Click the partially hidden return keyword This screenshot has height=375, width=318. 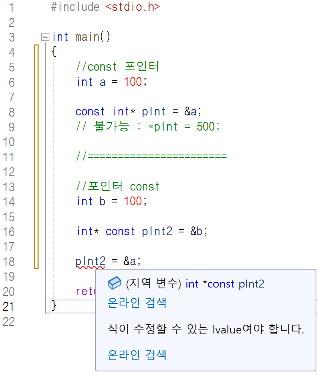click(x=85, y=291)
